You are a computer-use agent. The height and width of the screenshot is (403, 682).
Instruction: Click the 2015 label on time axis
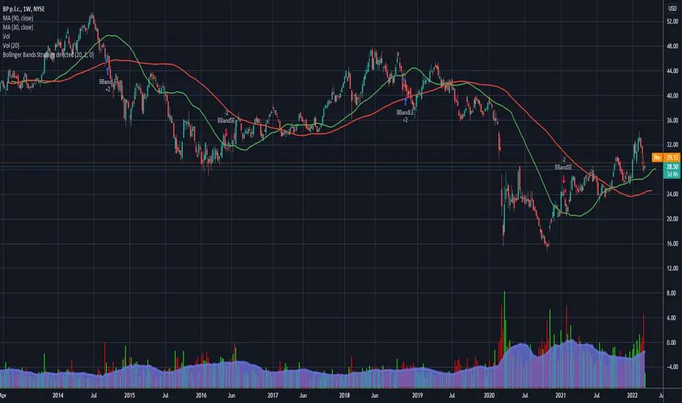click(130, 396)
